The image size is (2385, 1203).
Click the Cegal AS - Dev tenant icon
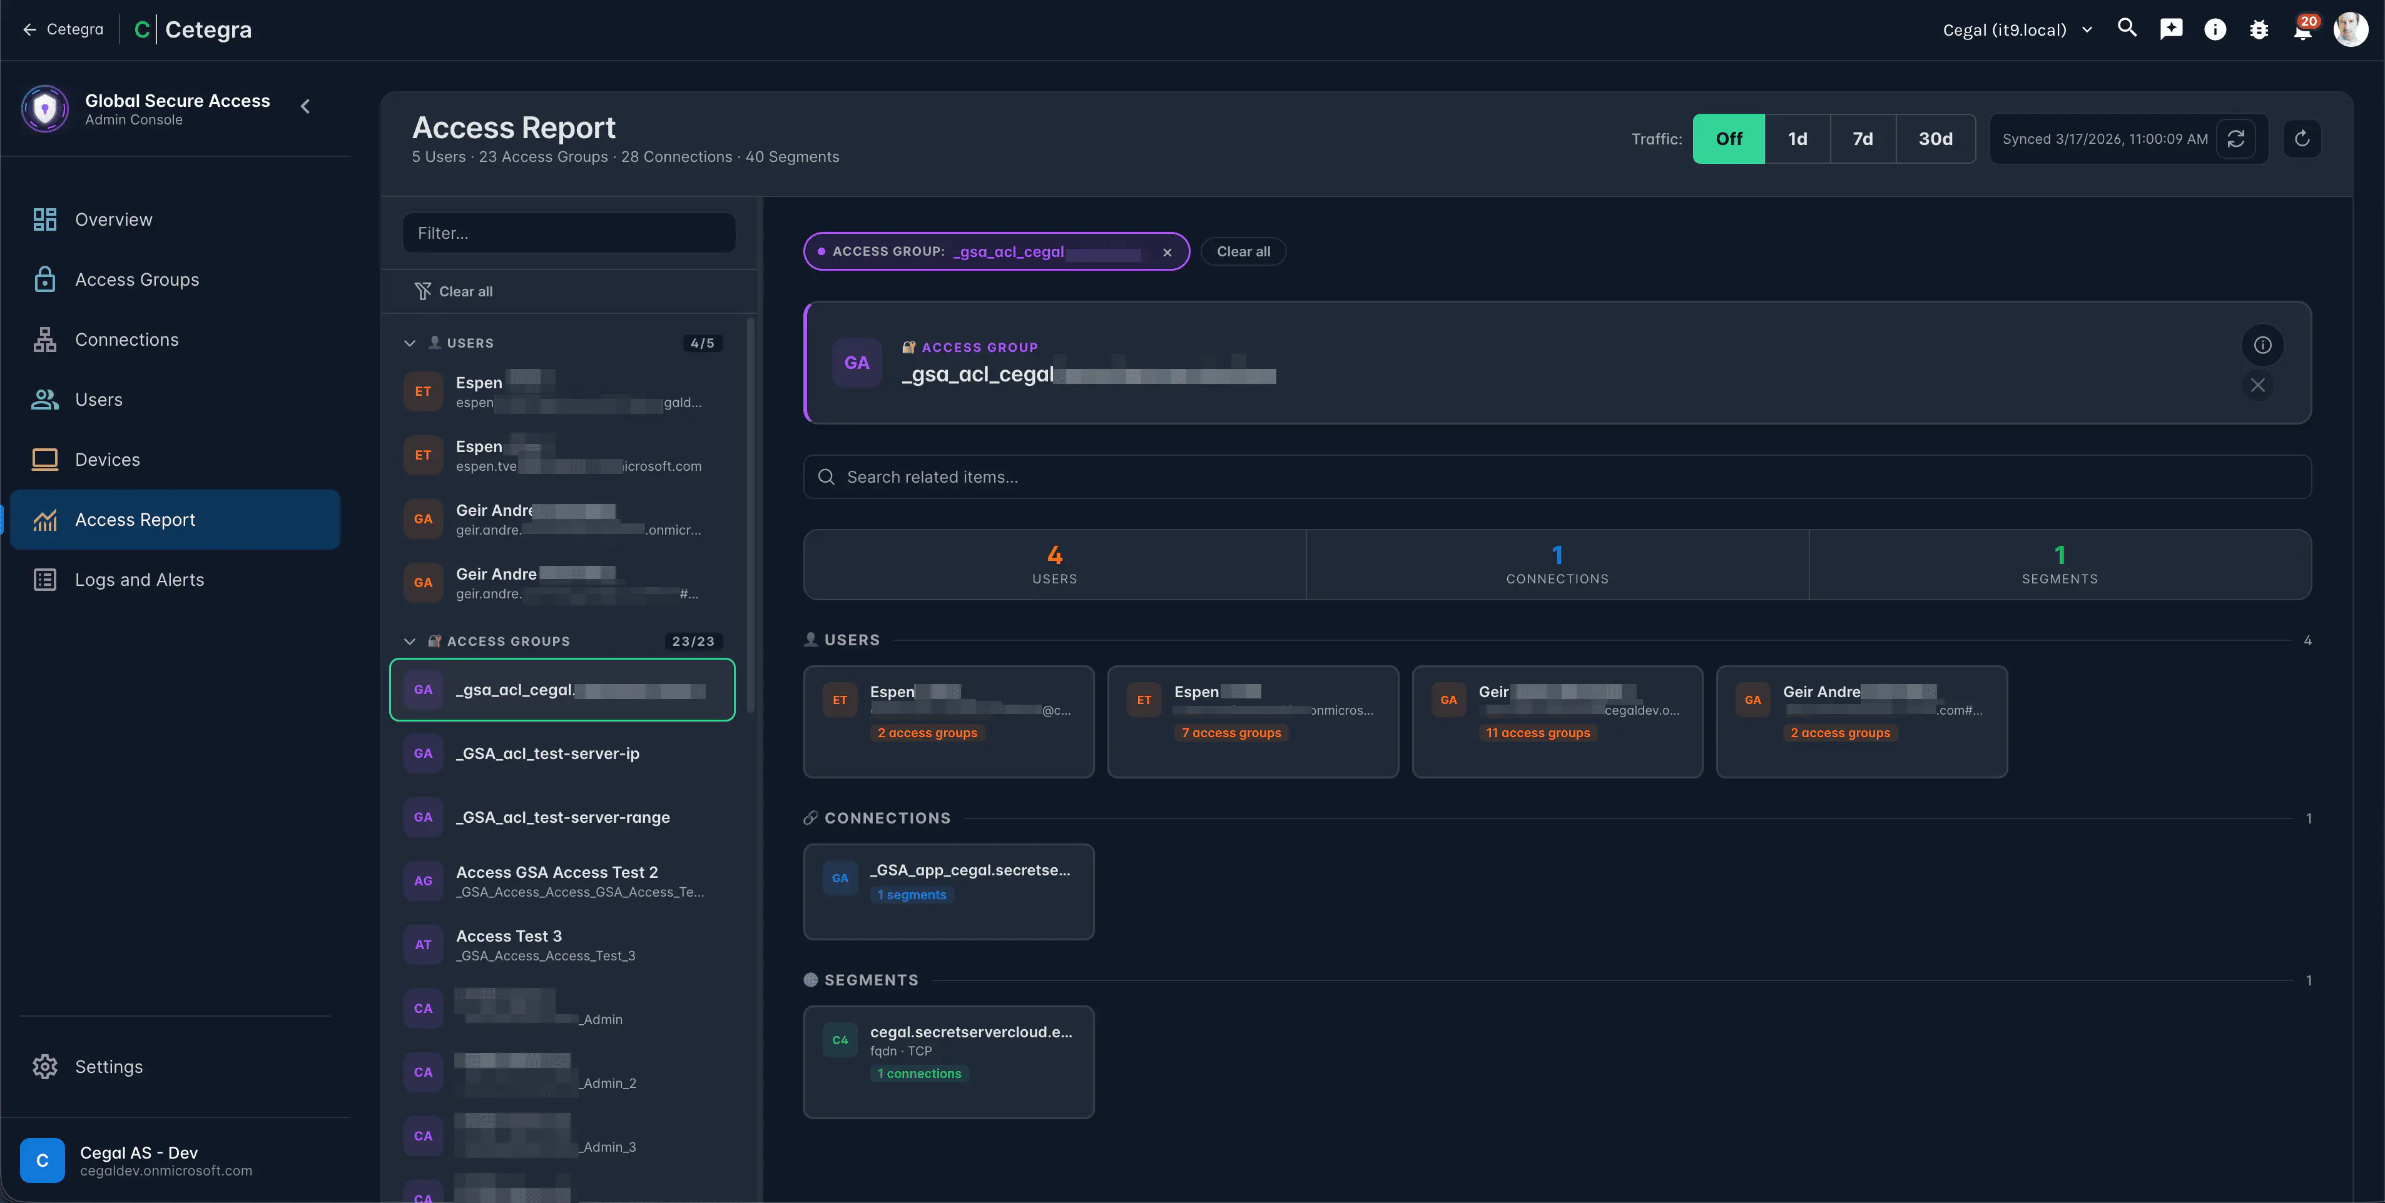tap(43, 1160)
